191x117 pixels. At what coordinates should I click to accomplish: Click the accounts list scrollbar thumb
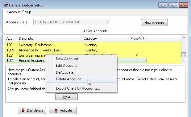(x=184, y=55)
